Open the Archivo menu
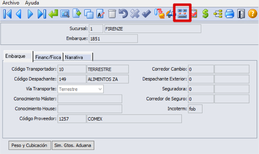The width and height of the screenshot is (259, 154). tap(11, 3)
